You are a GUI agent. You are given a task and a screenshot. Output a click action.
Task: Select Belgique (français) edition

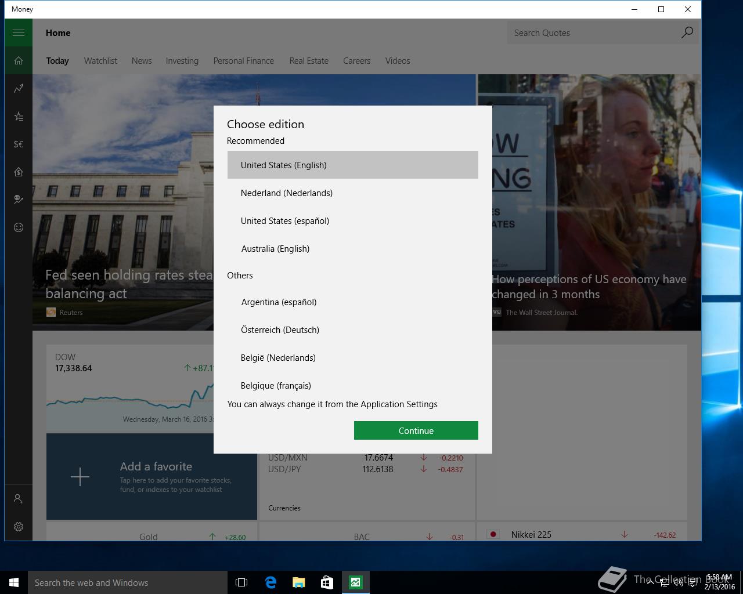[x=353, y=384]
